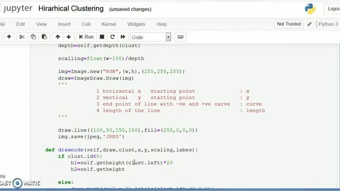Click the pencil edit icon near Not Trusted
The image size is (340, 191).
pos(309,24)
